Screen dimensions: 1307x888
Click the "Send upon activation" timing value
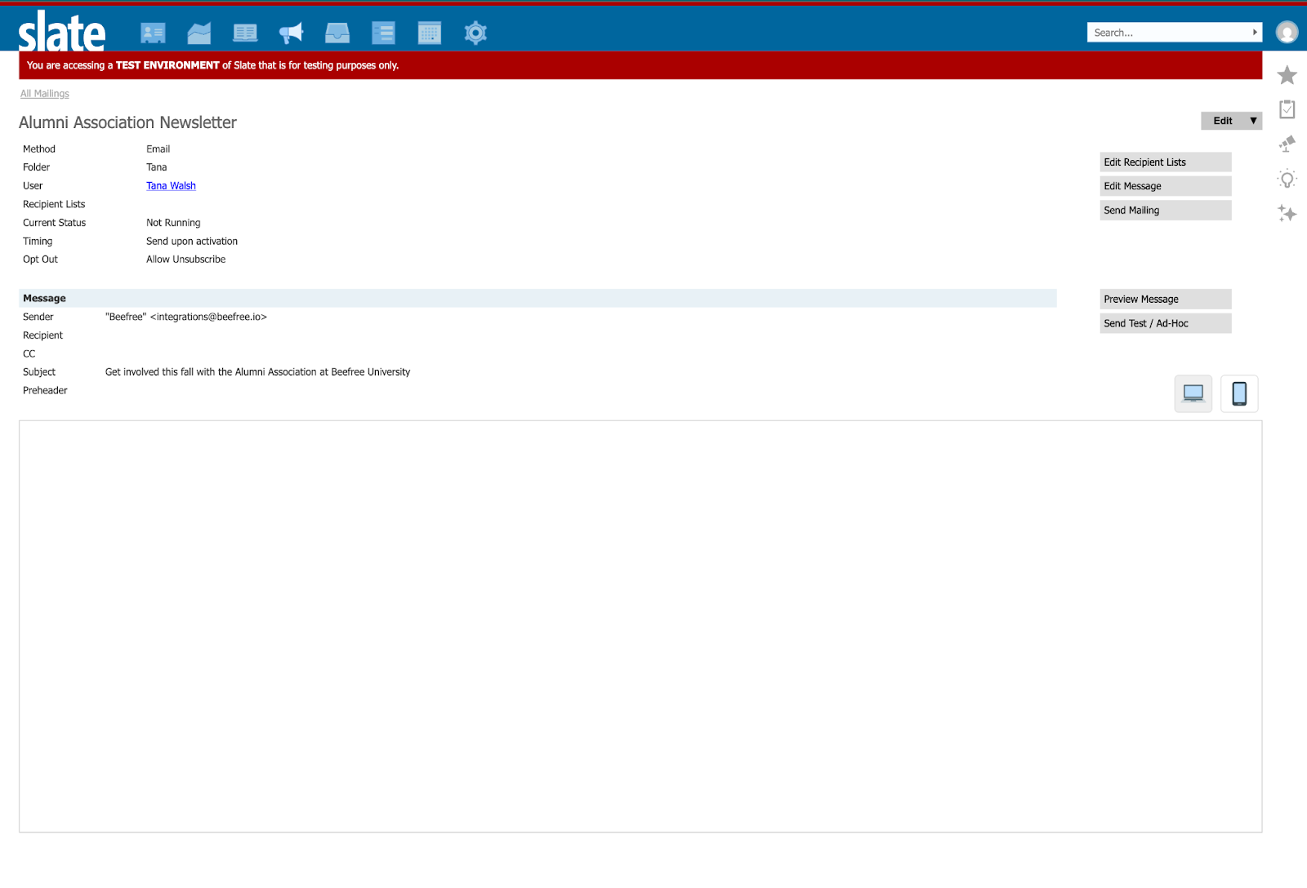[192, 242]
